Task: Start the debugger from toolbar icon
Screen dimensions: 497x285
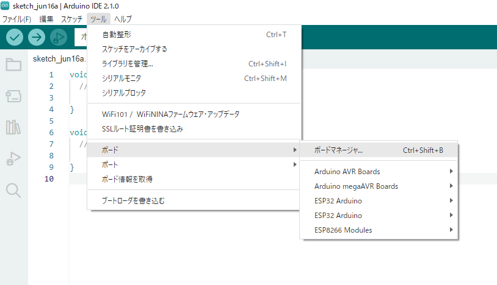Action: (x=59, y=37)
